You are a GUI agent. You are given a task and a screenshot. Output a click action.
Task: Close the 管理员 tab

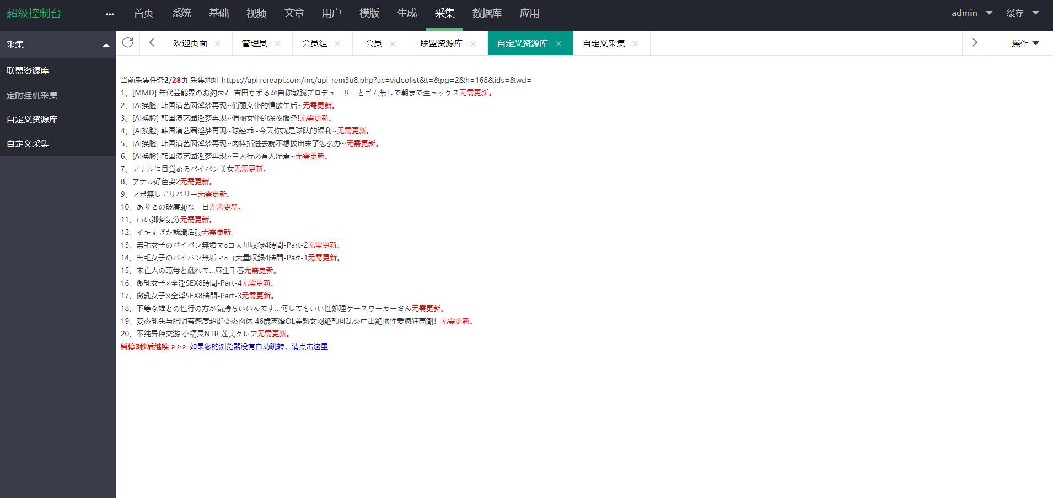click(277, 44)
